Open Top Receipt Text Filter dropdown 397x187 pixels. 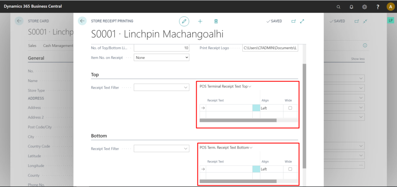point(186,87)
